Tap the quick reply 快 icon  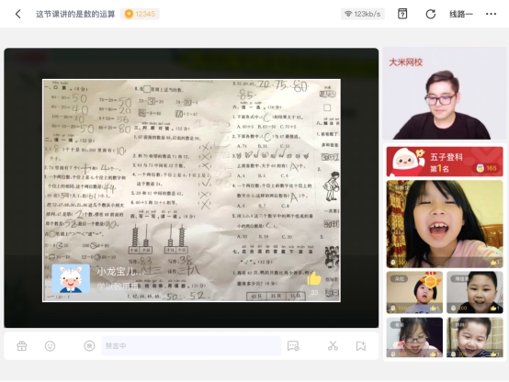(x=89, y=346)
